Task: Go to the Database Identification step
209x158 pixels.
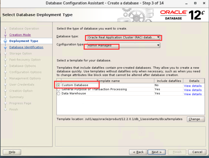Action: click(26, 47)
